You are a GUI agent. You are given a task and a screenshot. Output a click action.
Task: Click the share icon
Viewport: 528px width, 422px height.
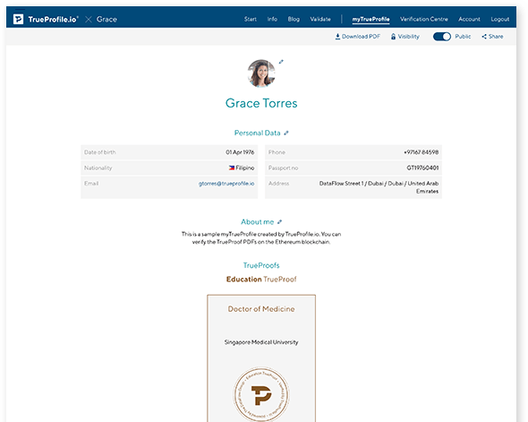coord(484,37)
